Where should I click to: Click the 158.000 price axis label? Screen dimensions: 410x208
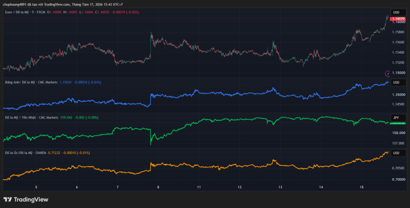pos(398,133)
